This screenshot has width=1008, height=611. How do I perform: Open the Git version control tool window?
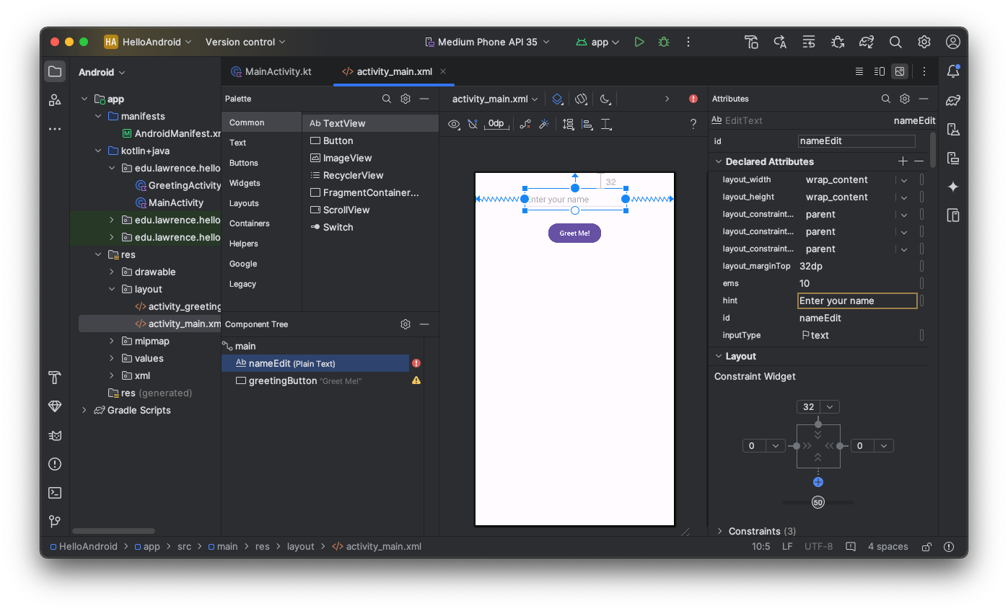[55, 521]
